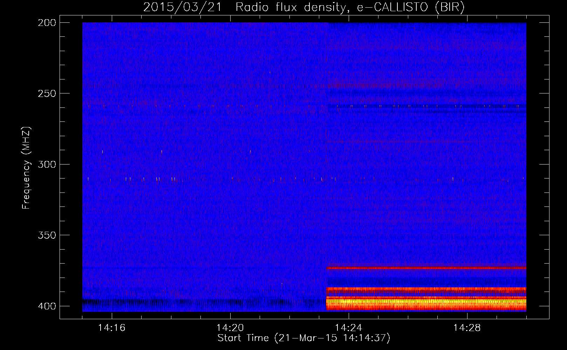Screen dimensions: 567x350
Task: Click the thin red band near 373 MHz
Action: coord(426,268)
